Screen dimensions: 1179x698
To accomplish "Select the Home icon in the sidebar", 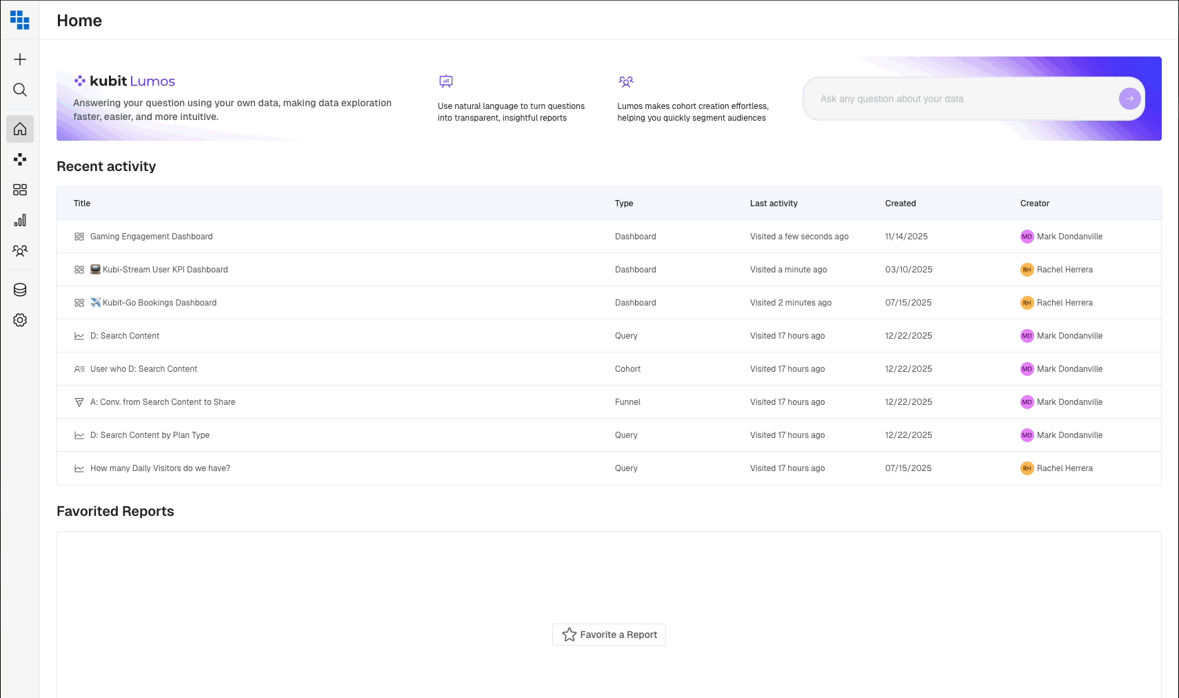I will click(20, 129).
